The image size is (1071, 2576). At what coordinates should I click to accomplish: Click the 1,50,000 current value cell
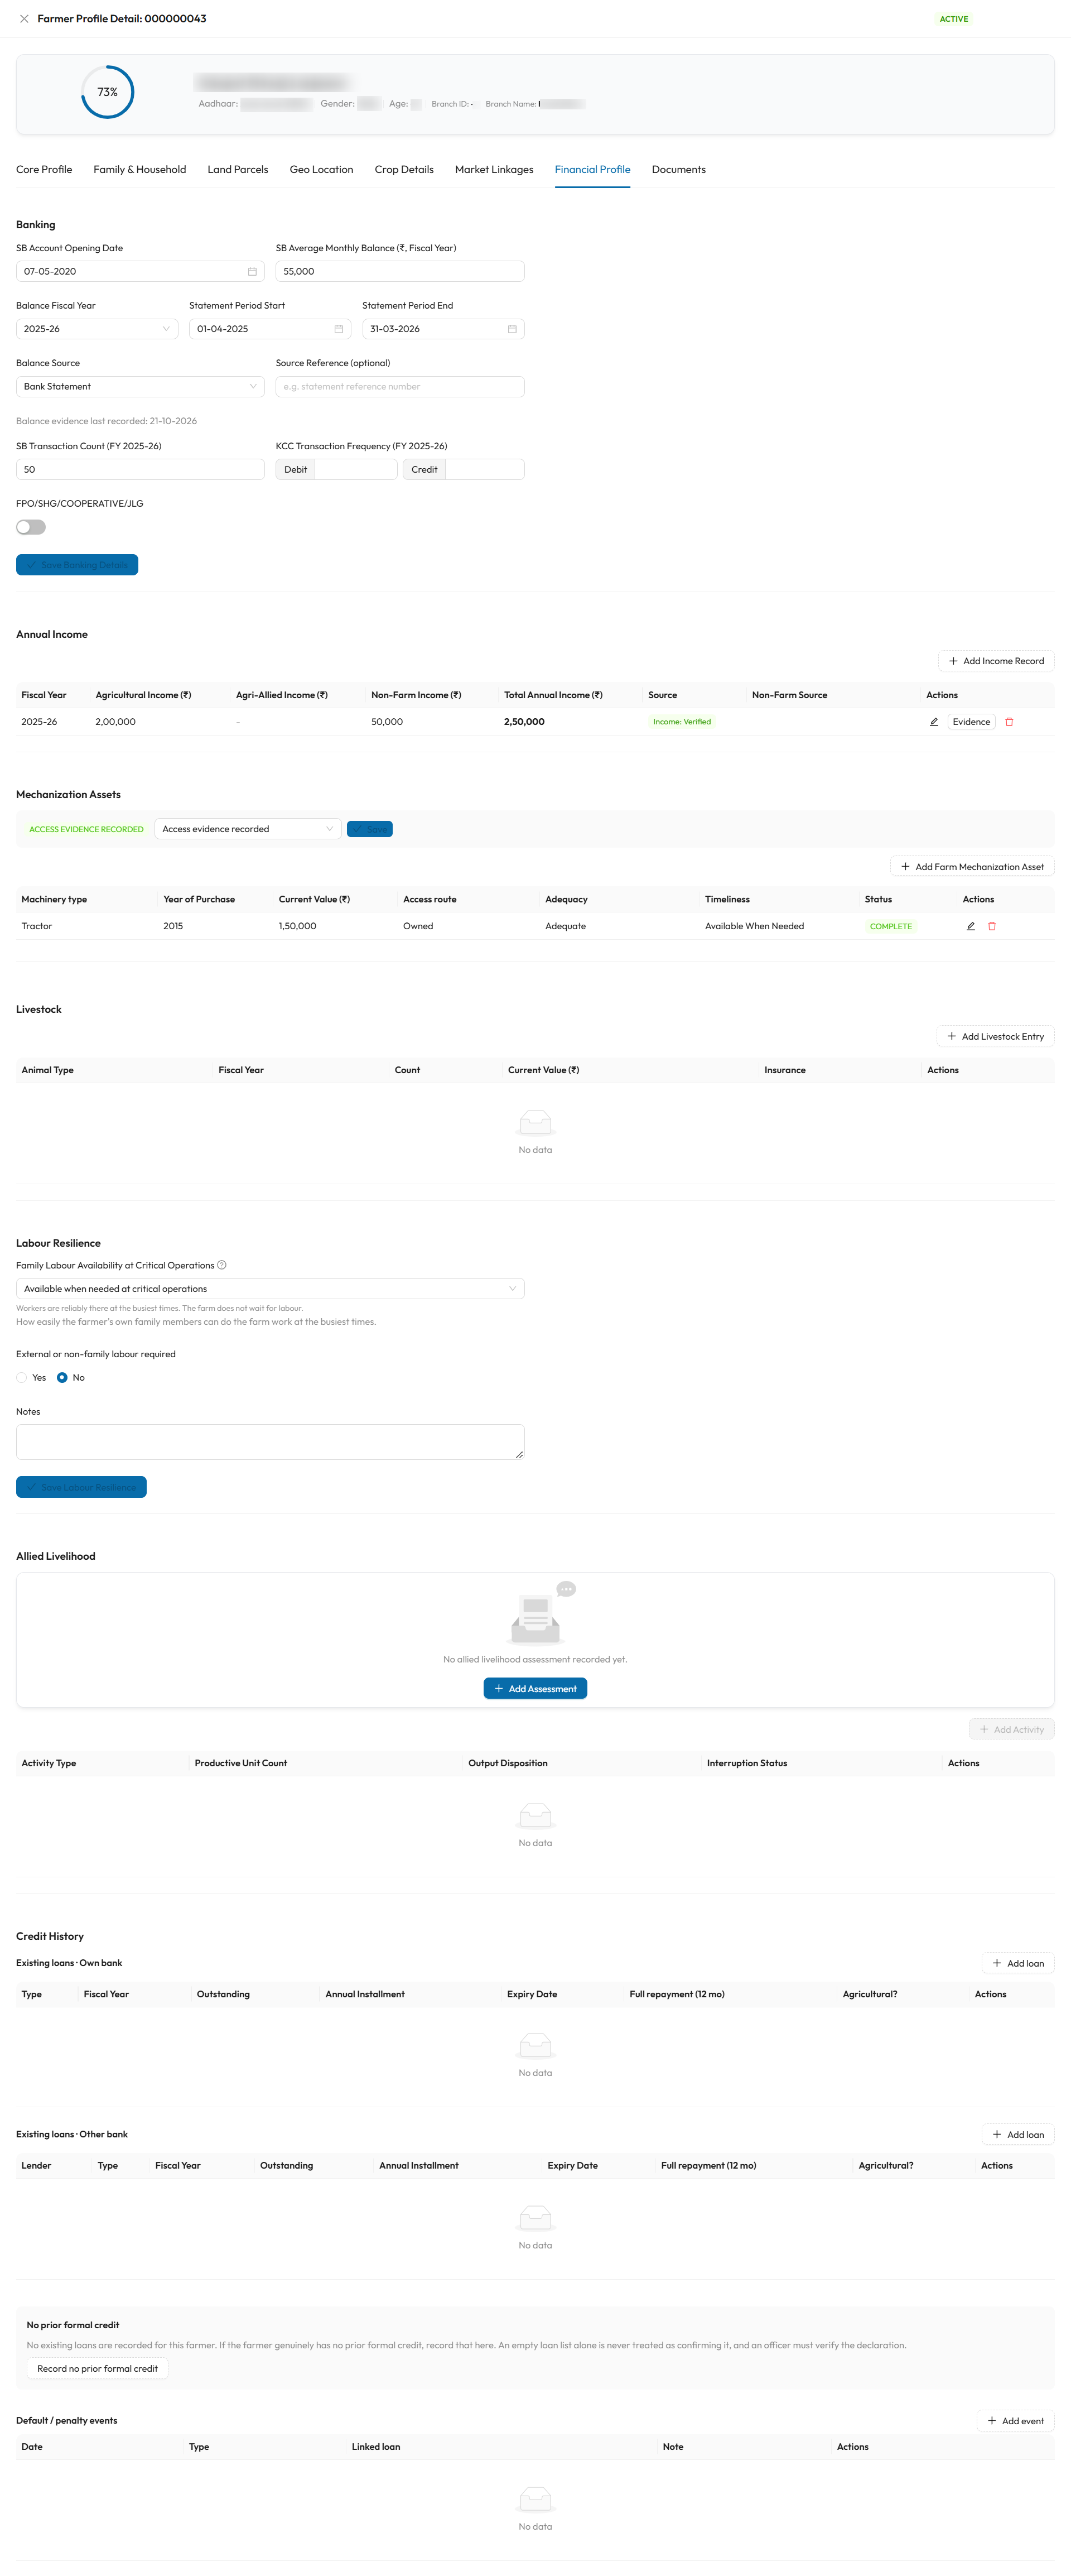coord(297,926)
